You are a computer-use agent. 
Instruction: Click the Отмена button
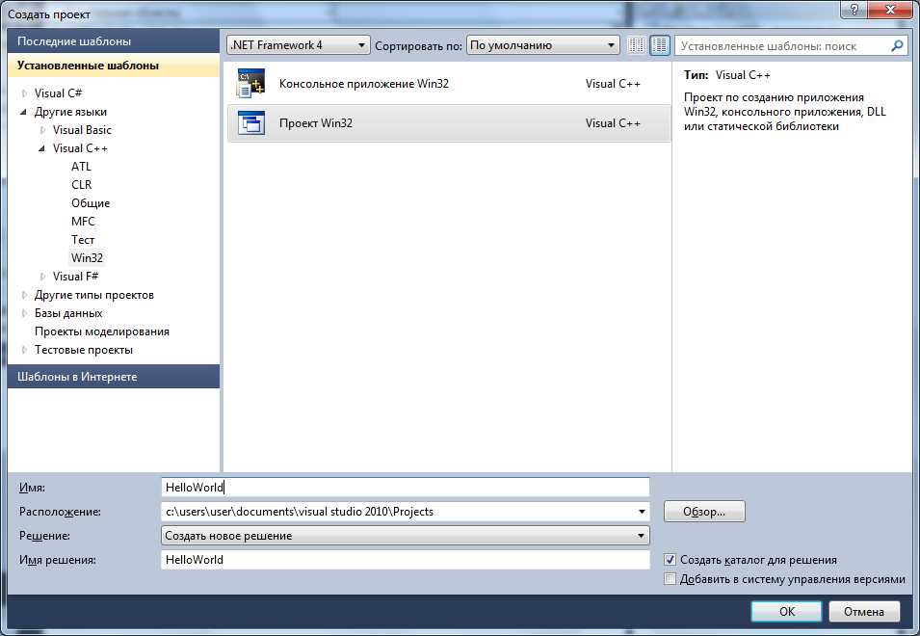tap(864, 611)
